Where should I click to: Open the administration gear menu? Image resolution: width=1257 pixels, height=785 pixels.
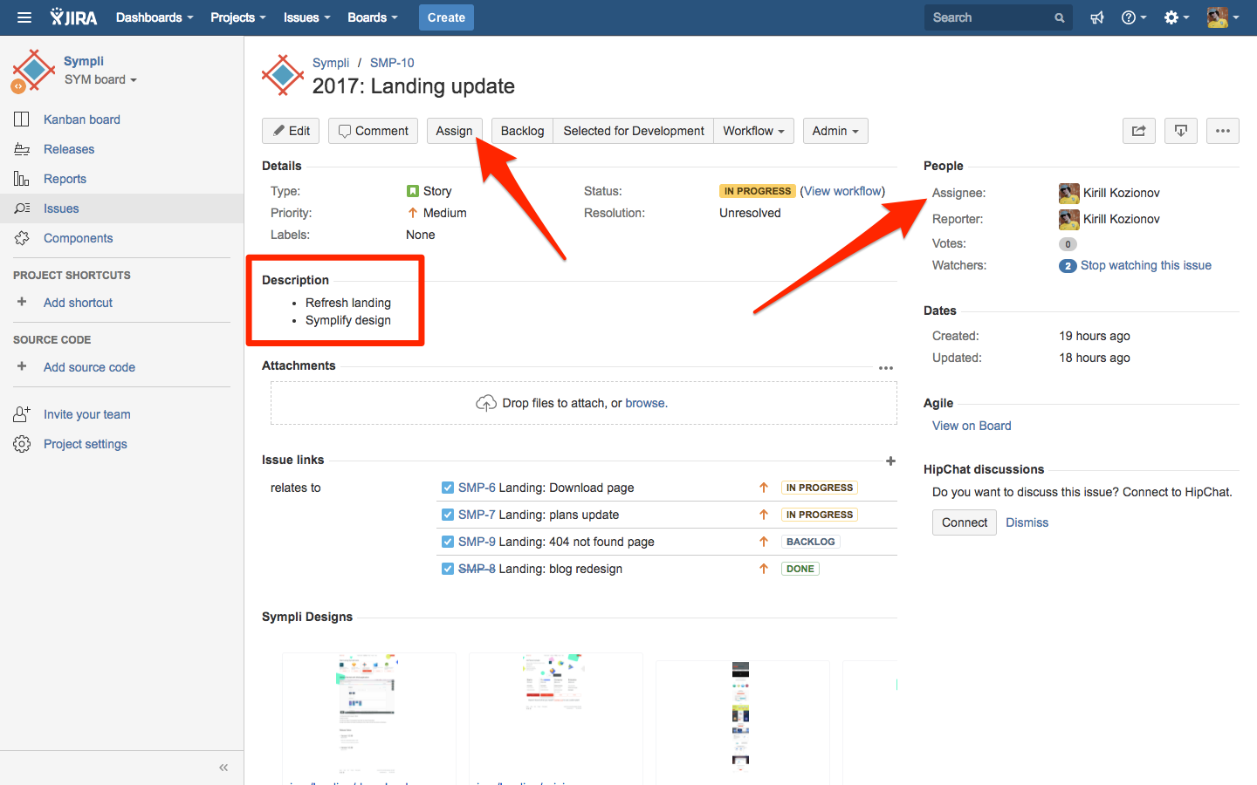point(1177,17)
